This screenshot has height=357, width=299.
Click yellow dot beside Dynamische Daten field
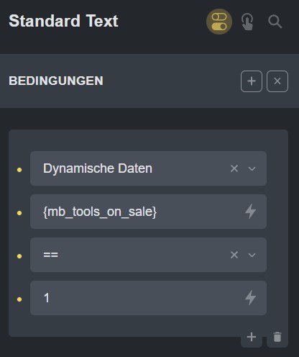[x=19, y=170]
